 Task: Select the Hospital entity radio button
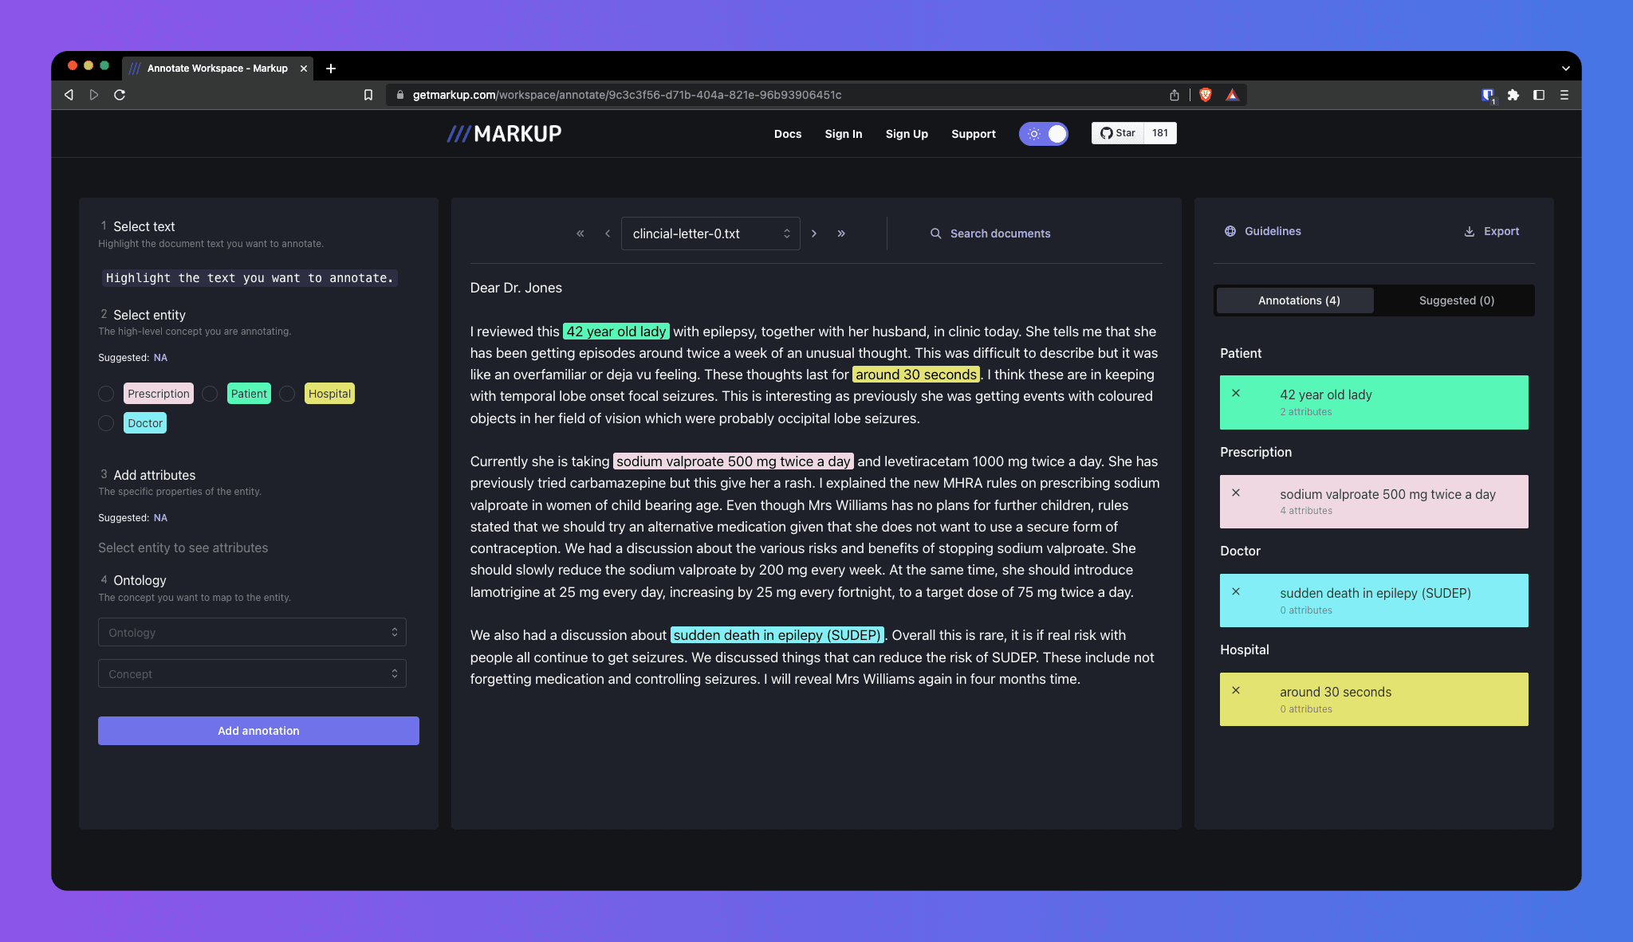coord(287,394)
